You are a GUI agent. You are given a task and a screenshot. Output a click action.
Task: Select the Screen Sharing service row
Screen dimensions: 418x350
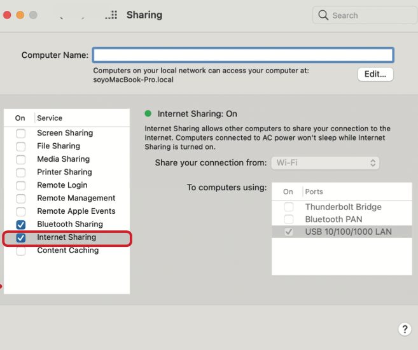click(x=67, y=133)
